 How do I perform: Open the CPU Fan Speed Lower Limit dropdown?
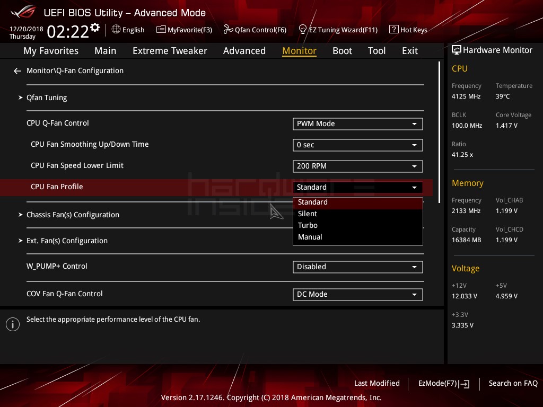pyautogui.click(x=358, y=166)
